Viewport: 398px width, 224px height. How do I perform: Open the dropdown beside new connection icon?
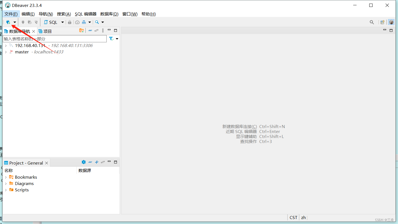pyautogui.click(x=15, y=22)
